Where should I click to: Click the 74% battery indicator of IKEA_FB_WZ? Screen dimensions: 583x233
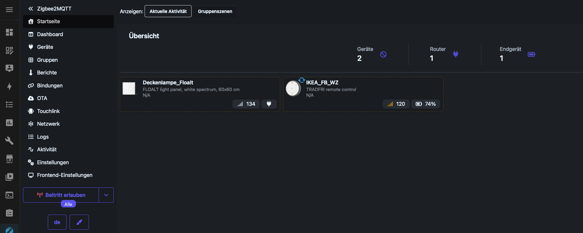coord(425,104)
